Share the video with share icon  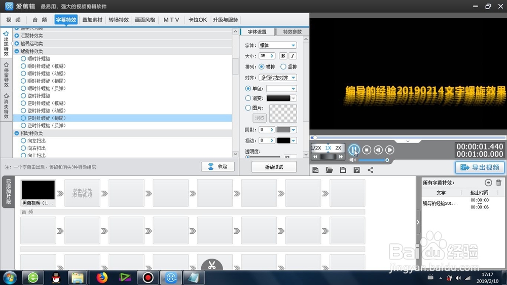[x=371, y=170]
